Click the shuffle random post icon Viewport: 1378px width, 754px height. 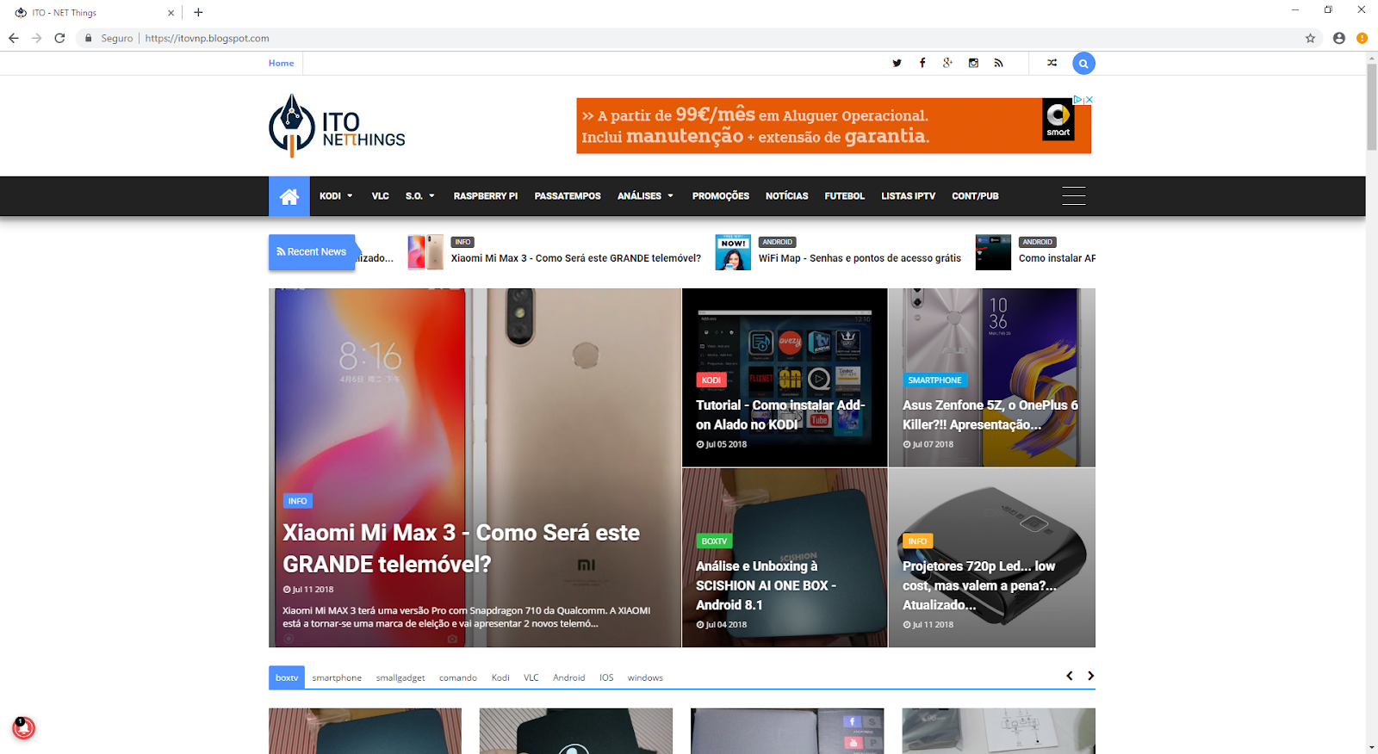pyautogui.click(x=1052, y=63)
